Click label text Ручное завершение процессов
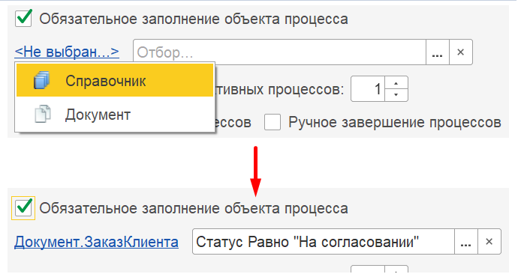This screenshot has height=280, width=521. click(395, 122)
